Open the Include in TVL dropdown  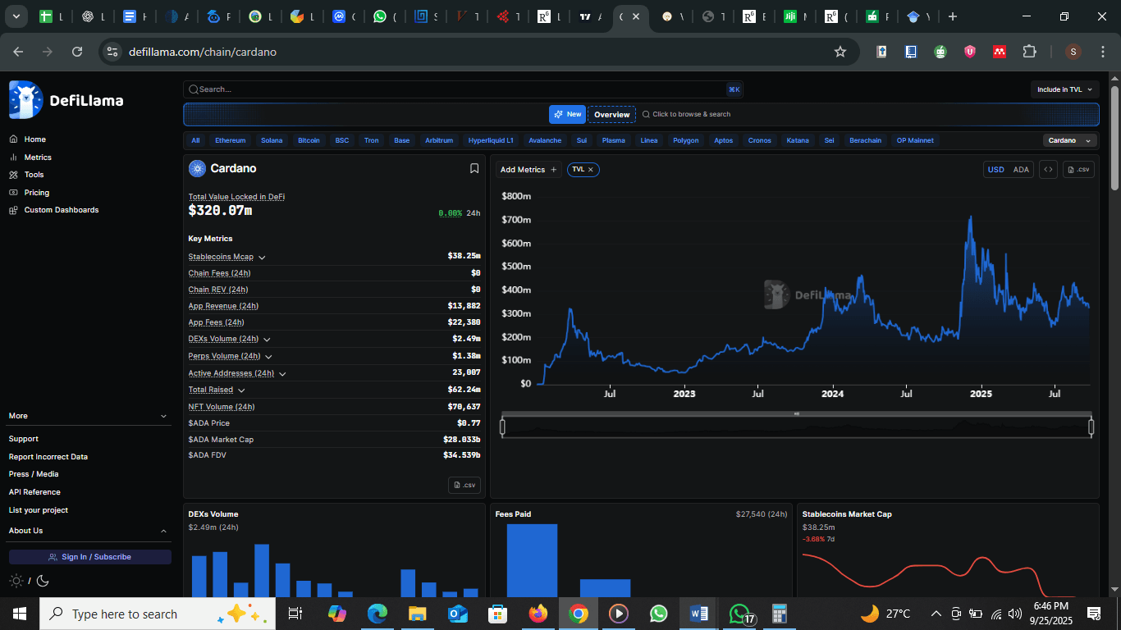click(1064, 89)
